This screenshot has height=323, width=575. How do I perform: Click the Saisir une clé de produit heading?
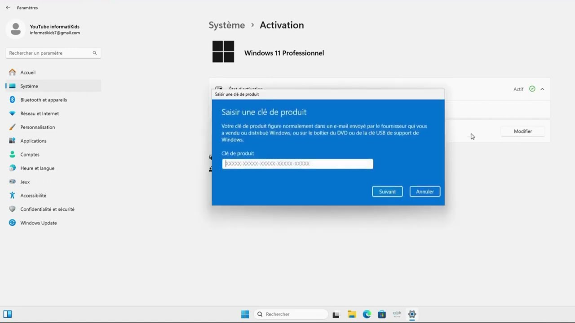click(x=264, y=112)
